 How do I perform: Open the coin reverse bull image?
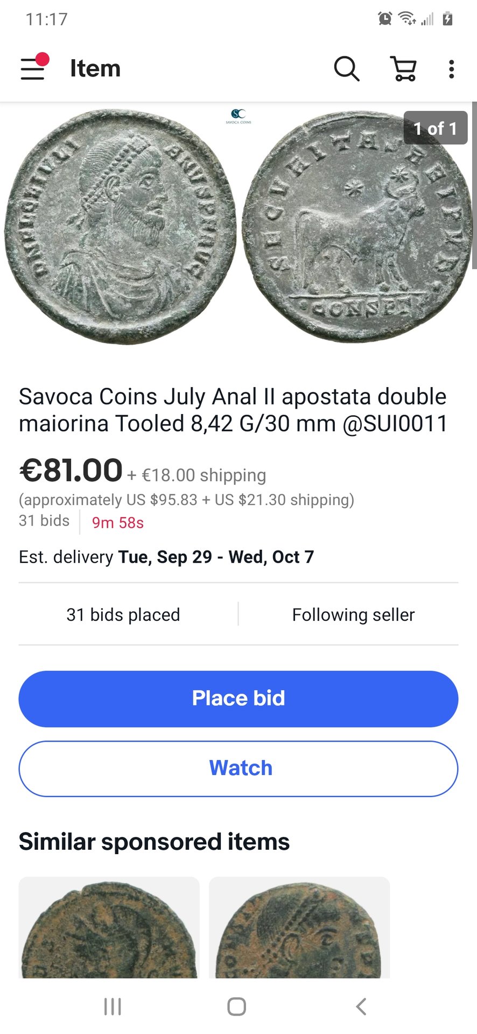[355, 226]
